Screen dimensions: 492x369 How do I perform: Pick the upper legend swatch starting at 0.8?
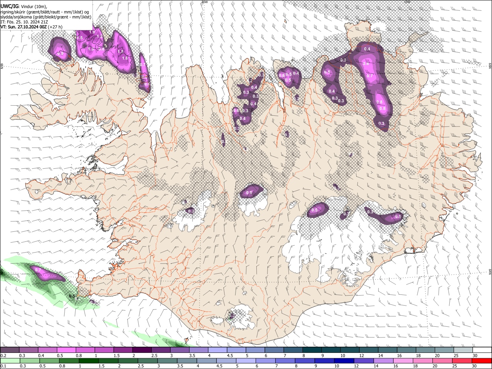(x=85, y=350)
